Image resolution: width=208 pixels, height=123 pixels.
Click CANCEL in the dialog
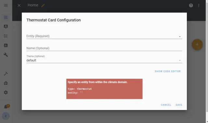click(166, 105)
